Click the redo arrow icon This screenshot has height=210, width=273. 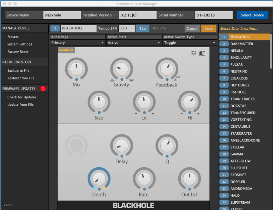point(163,28)
